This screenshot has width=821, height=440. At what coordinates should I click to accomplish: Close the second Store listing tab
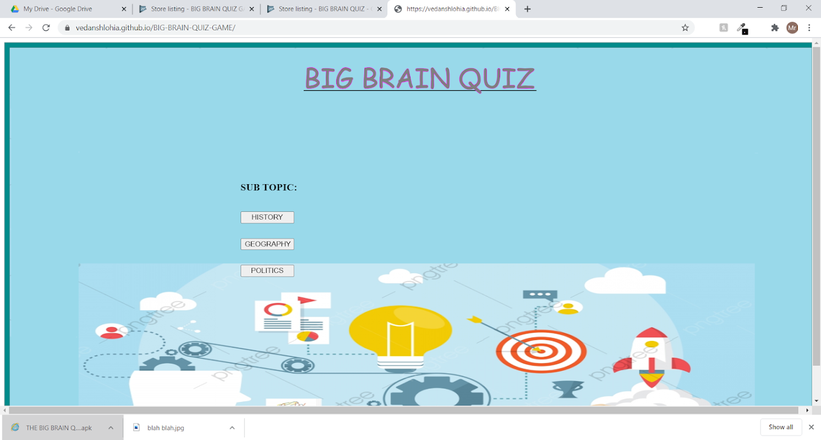(x=379, y=9)
